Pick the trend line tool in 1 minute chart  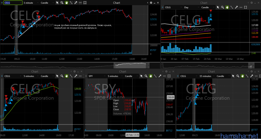pos(71,3)
